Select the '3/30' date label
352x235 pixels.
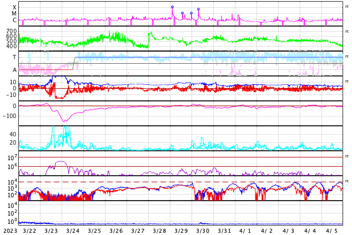click(203, 231)
